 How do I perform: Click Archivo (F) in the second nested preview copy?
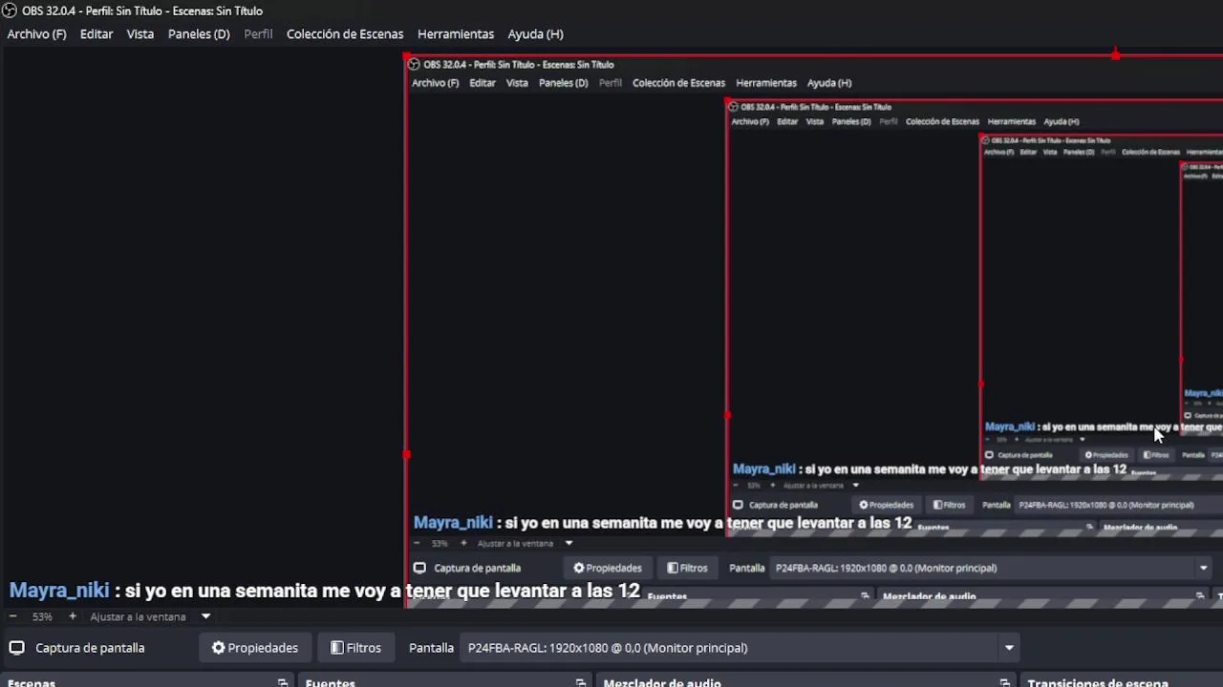pos(750,121)
